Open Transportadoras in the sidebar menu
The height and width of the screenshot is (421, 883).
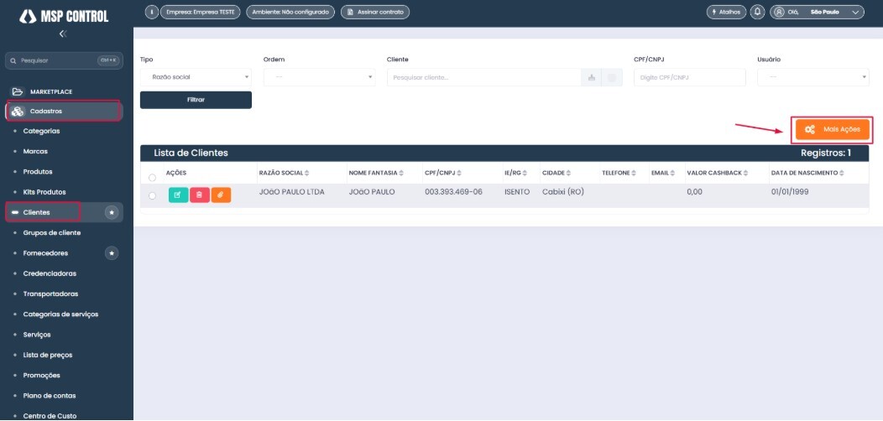pyautogui.click(x=50, y=294)
